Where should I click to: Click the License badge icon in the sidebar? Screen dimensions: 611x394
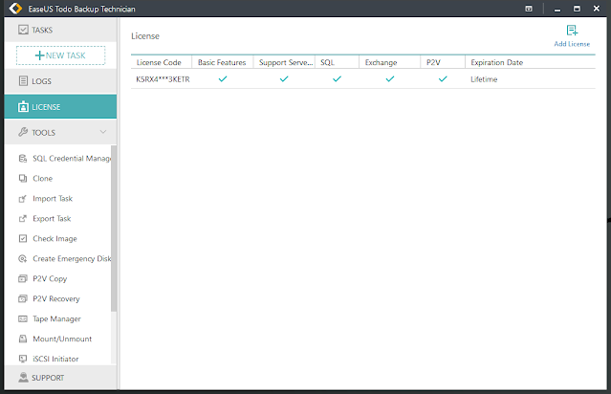coord(23,107)
